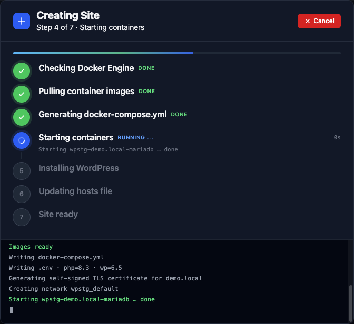Image resolution: width=354 pixels, height=324 pixels.
Task: Click the 'Creating Site' heading
Action: coord(68,16)
